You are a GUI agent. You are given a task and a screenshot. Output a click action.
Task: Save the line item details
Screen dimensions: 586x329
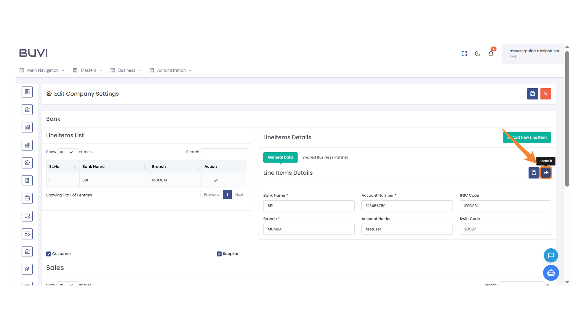pos(534,173)
